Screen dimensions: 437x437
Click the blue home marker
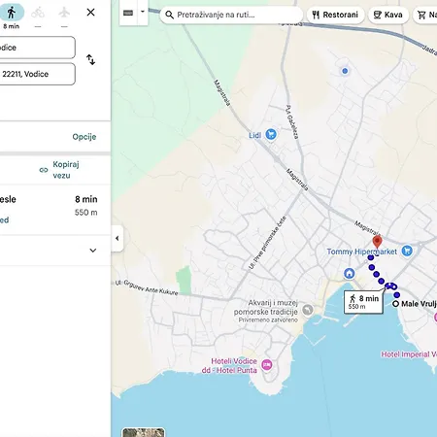349,273
